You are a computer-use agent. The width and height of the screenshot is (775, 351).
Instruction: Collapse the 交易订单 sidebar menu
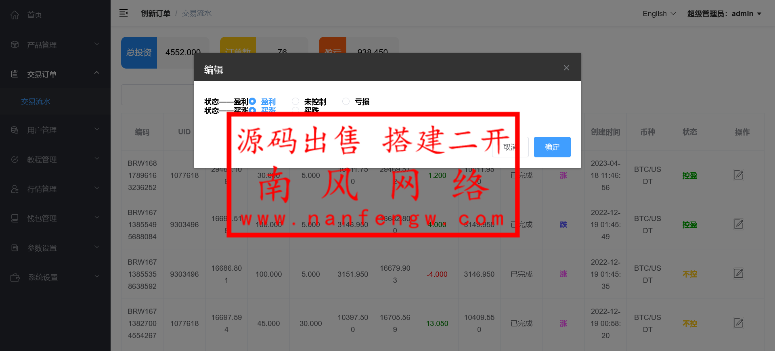[x=55, y=74]
